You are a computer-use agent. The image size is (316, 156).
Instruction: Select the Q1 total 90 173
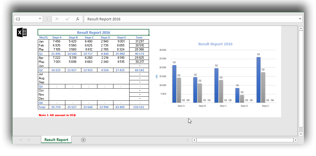click(x=139, y=54)
